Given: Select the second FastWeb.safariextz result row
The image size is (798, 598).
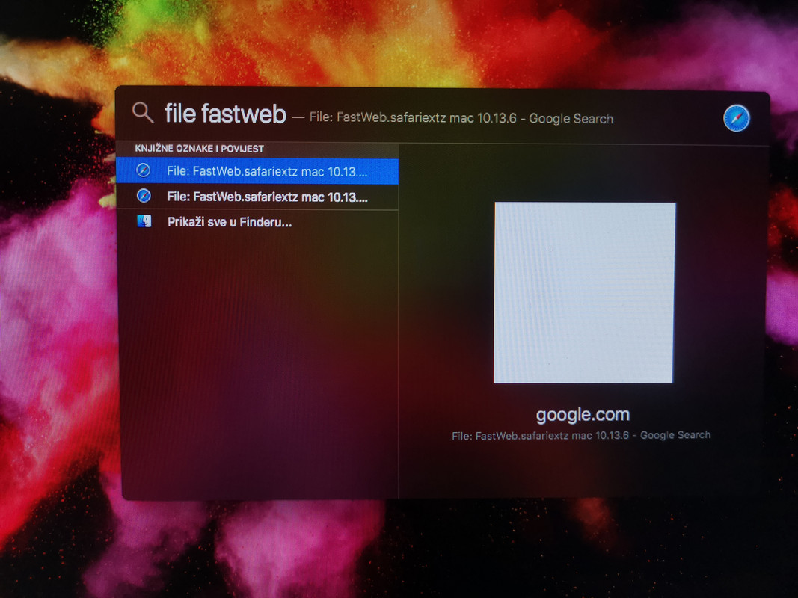Looking at the screenshot, I should tap(257, 197).
